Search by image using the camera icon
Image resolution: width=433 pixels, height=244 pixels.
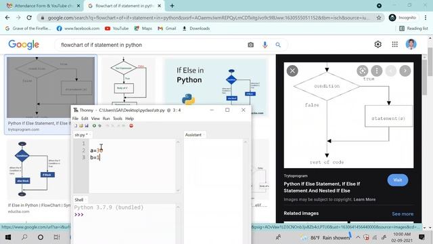(x=250, y=45)
